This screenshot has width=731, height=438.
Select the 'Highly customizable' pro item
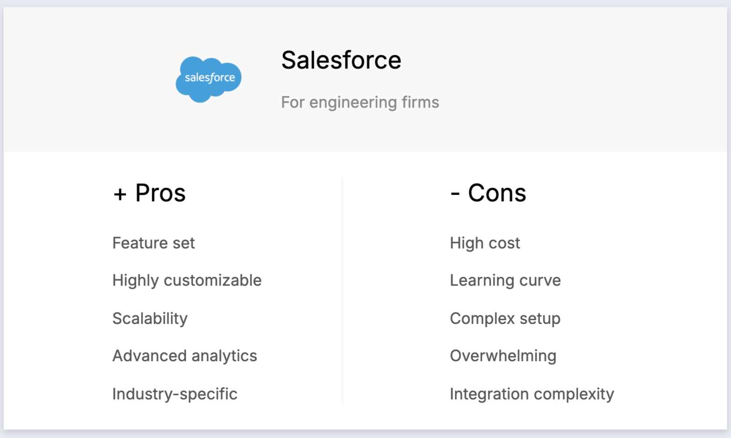pos(187,281)
